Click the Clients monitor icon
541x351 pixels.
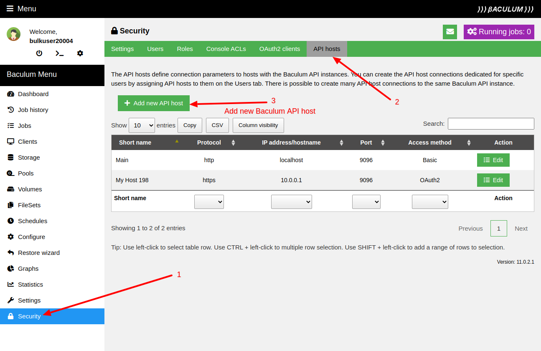11,142
